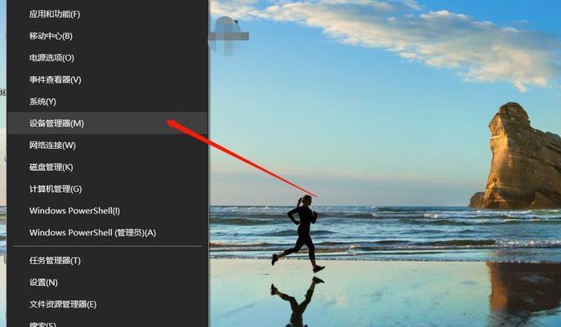This screenshot has height=327, width=561.
Task: Choose 系统(Y) from the menu
Action: (x=107, y=101)
